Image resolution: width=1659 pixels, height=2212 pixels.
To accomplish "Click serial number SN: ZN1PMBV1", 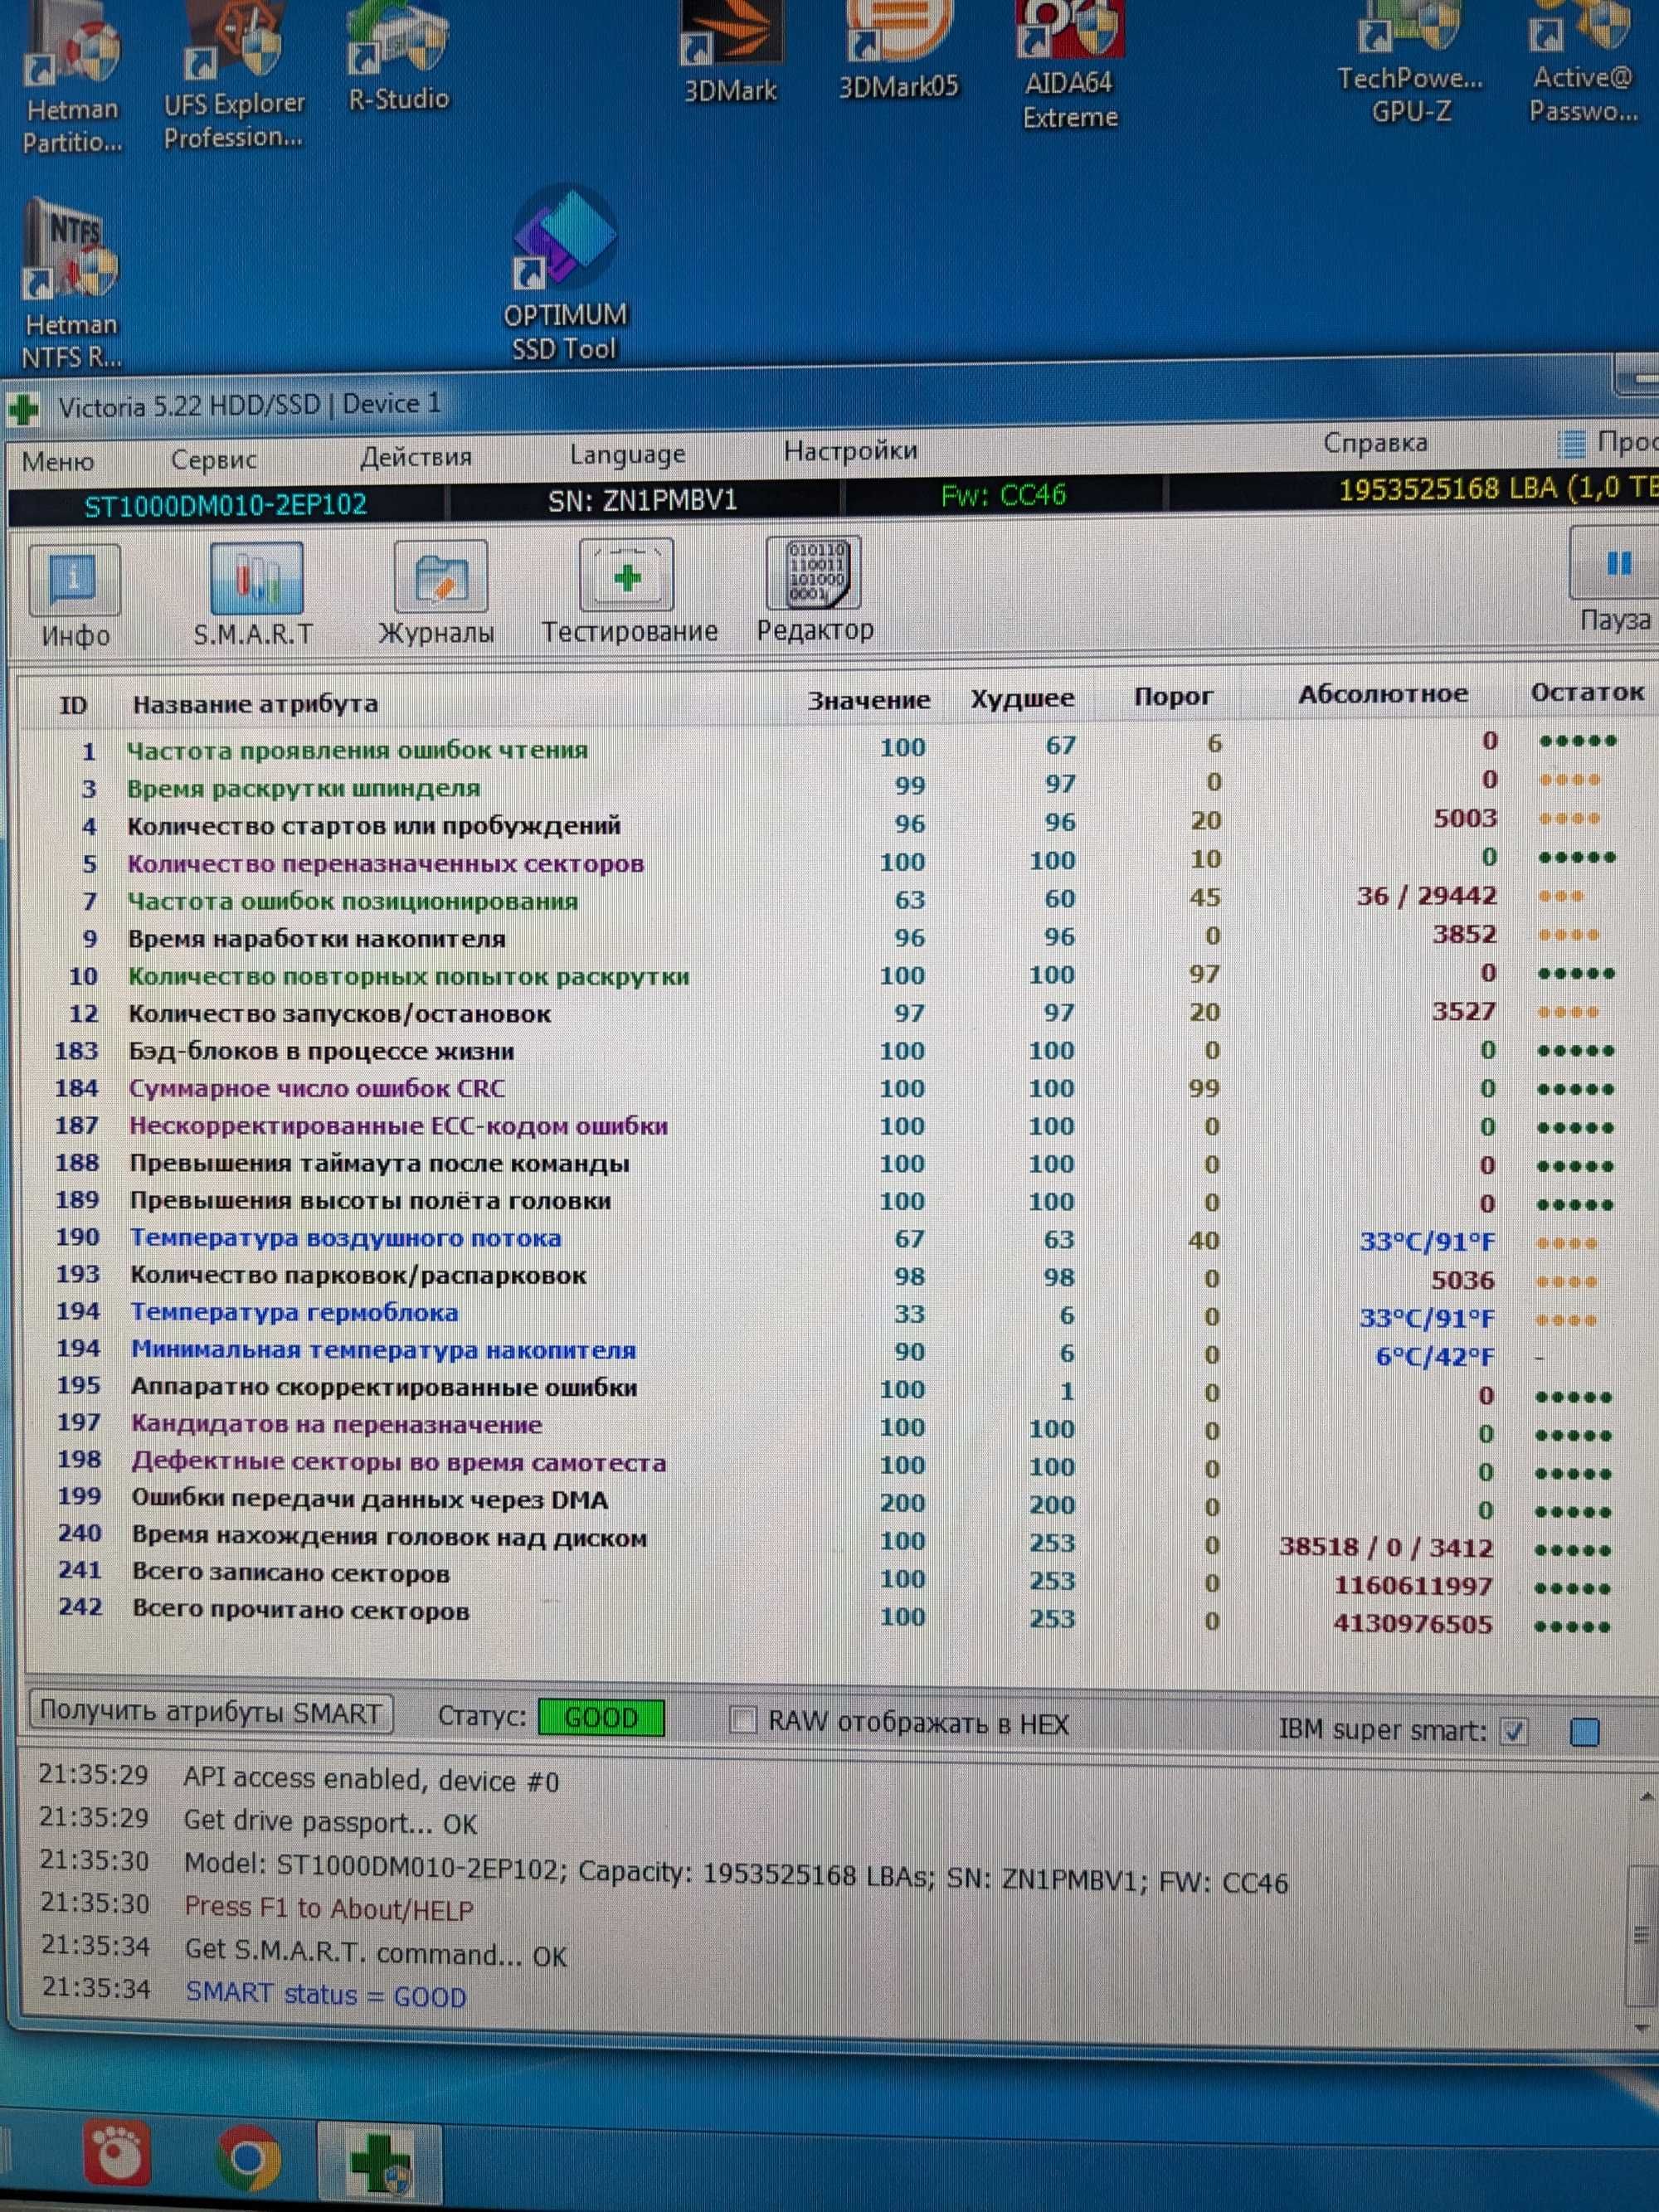I will tap(642, 500).
